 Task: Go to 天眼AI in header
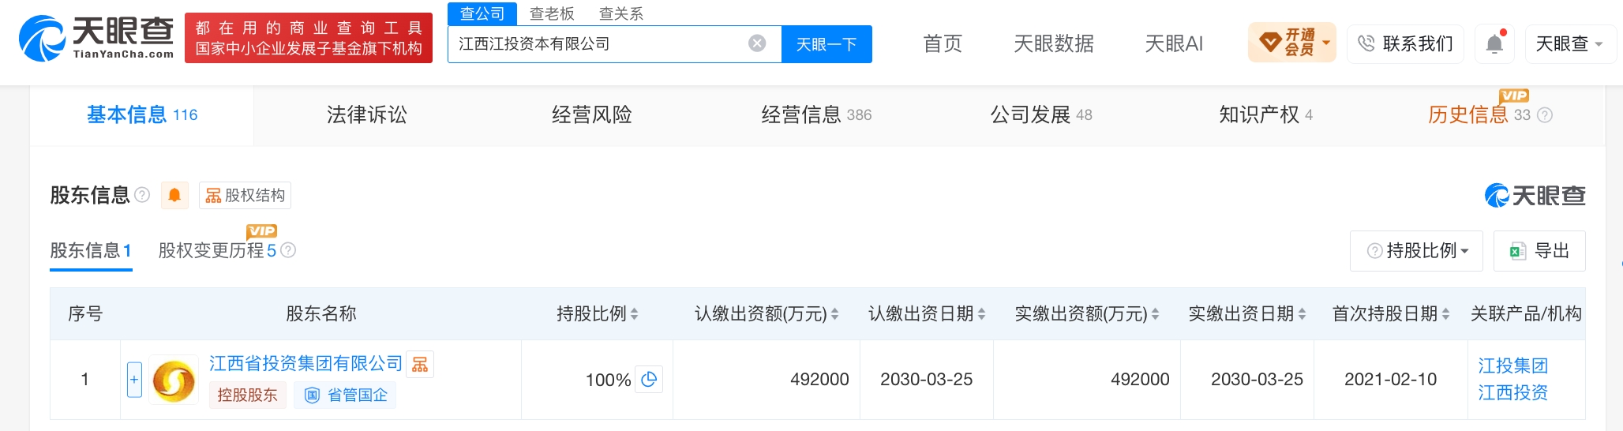(x=1174, y=43)
